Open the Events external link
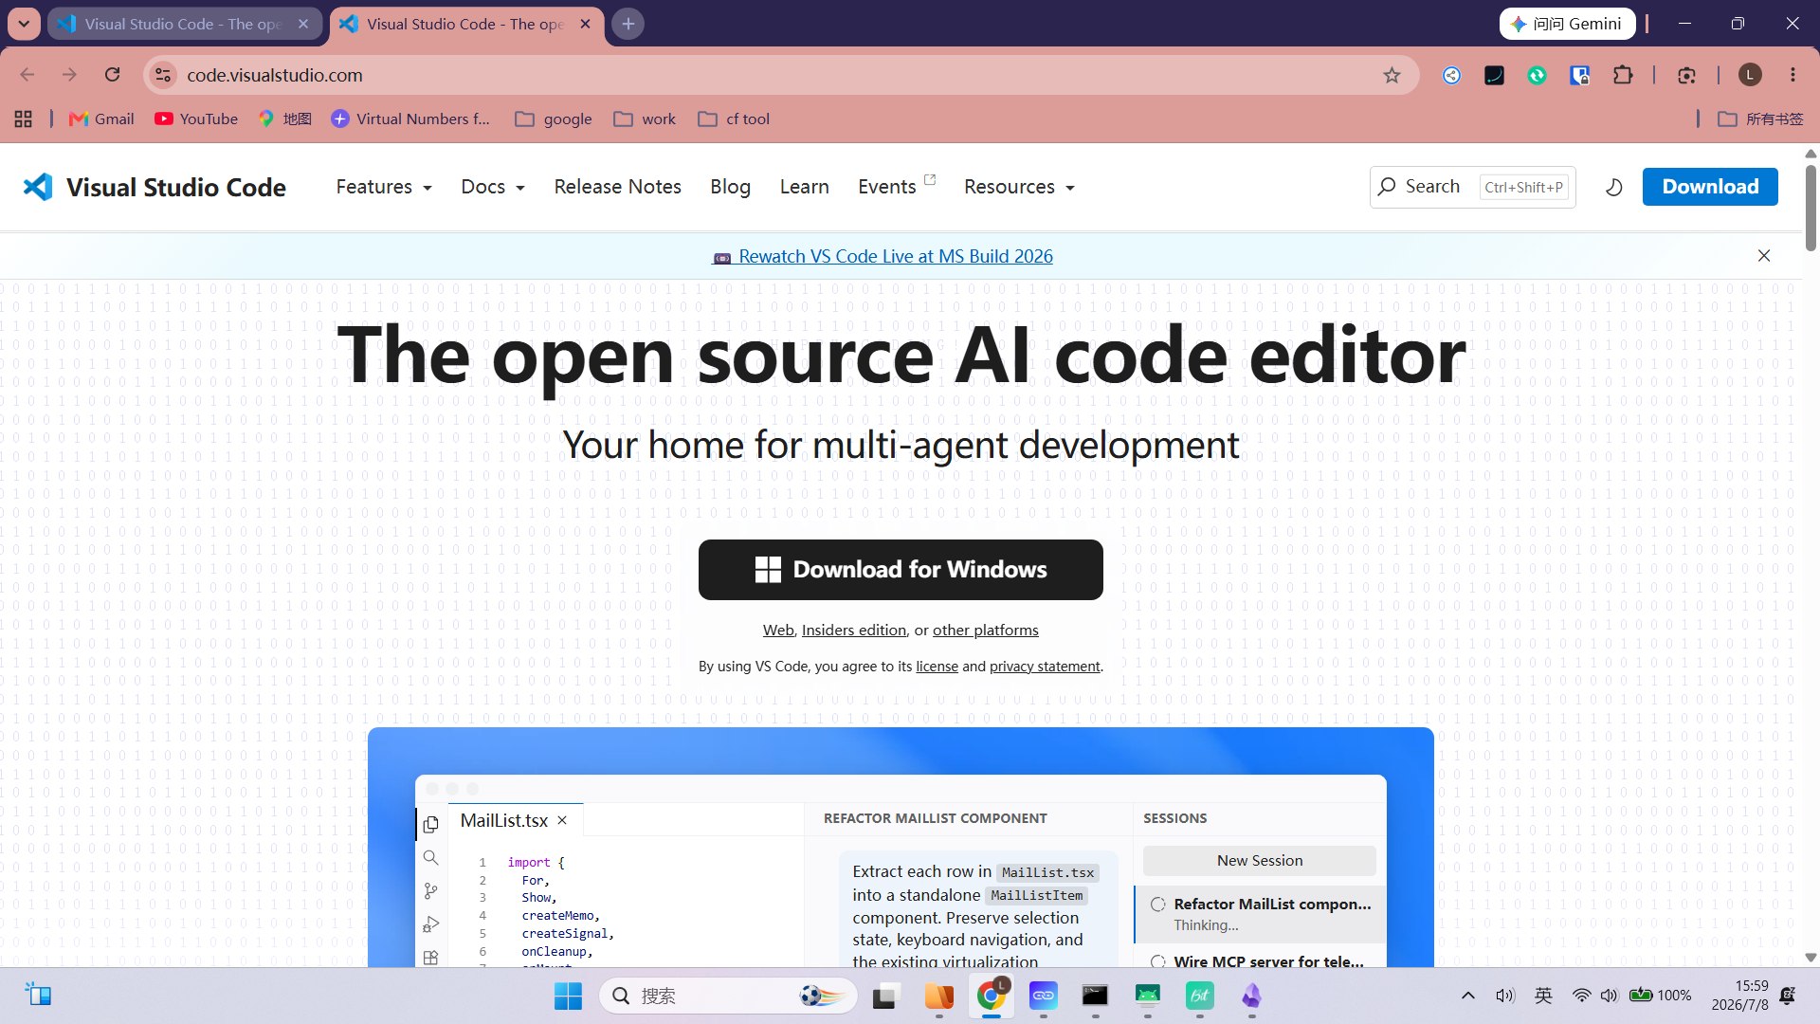1820x1024 pixels. 897,186
